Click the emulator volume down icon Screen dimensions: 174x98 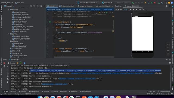(x=121, y=10)
